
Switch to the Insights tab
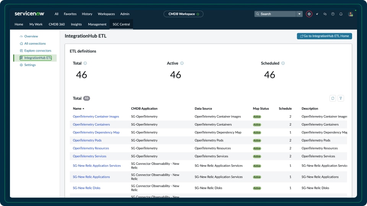tap(76, 24)
